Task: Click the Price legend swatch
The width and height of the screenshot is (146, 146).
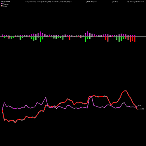Action: 2,6
